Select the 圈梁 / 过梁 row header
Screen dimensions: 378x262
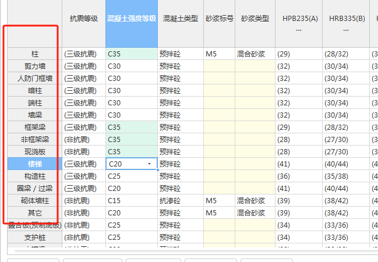35,189
